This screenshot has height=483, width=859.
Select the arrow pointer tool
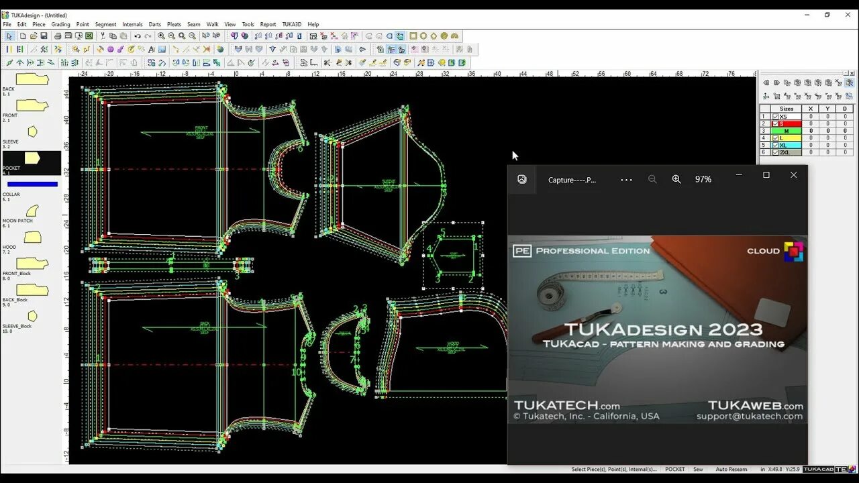[x=9, y=36]
